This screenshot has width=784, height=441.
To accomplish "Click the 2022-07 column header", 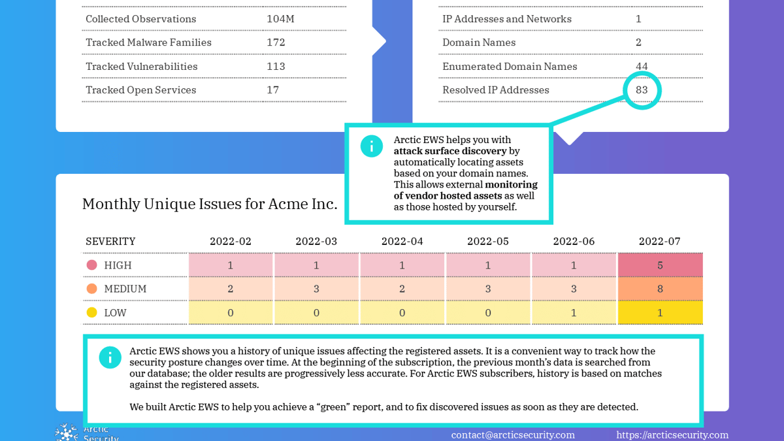I will (660, 242).
